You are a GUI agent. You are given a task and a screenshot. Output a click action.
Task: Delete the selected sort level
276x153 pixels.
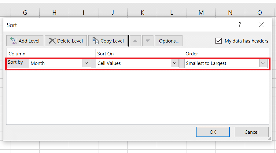(66, 41)
